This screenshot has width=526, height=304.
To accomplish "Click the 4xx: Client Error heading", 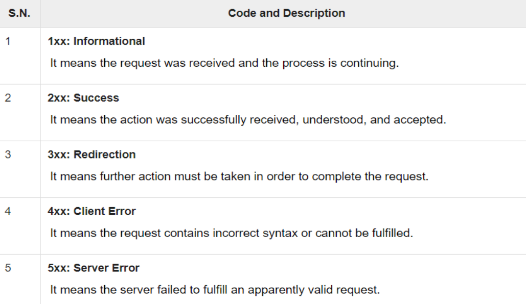I will pyautogui.click(x=92, y=211).
